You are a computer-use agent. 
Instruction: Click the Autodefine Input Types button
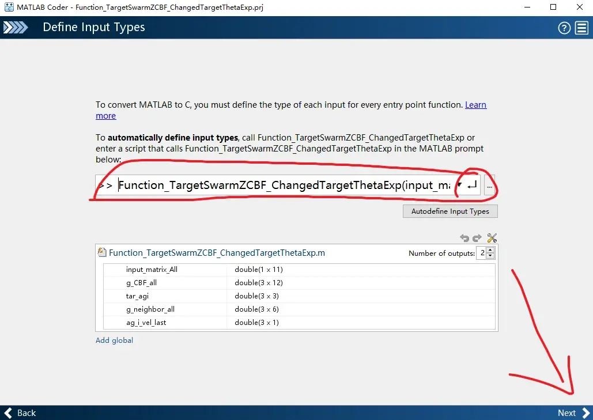(450, 211)
